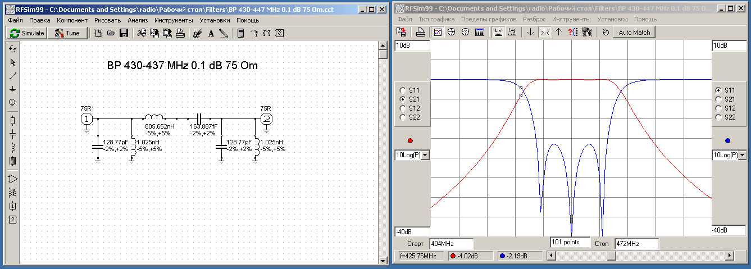Select the text 'A' tool icon
The image size is (751, 269).
pos(211,33)
